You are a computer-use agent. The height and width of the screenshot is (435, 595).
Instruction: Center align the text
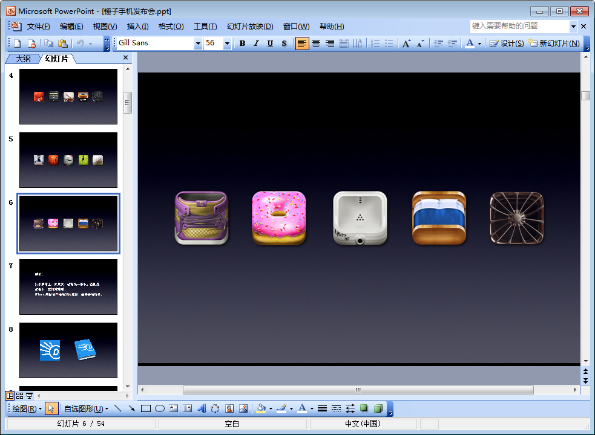[316, 43]
